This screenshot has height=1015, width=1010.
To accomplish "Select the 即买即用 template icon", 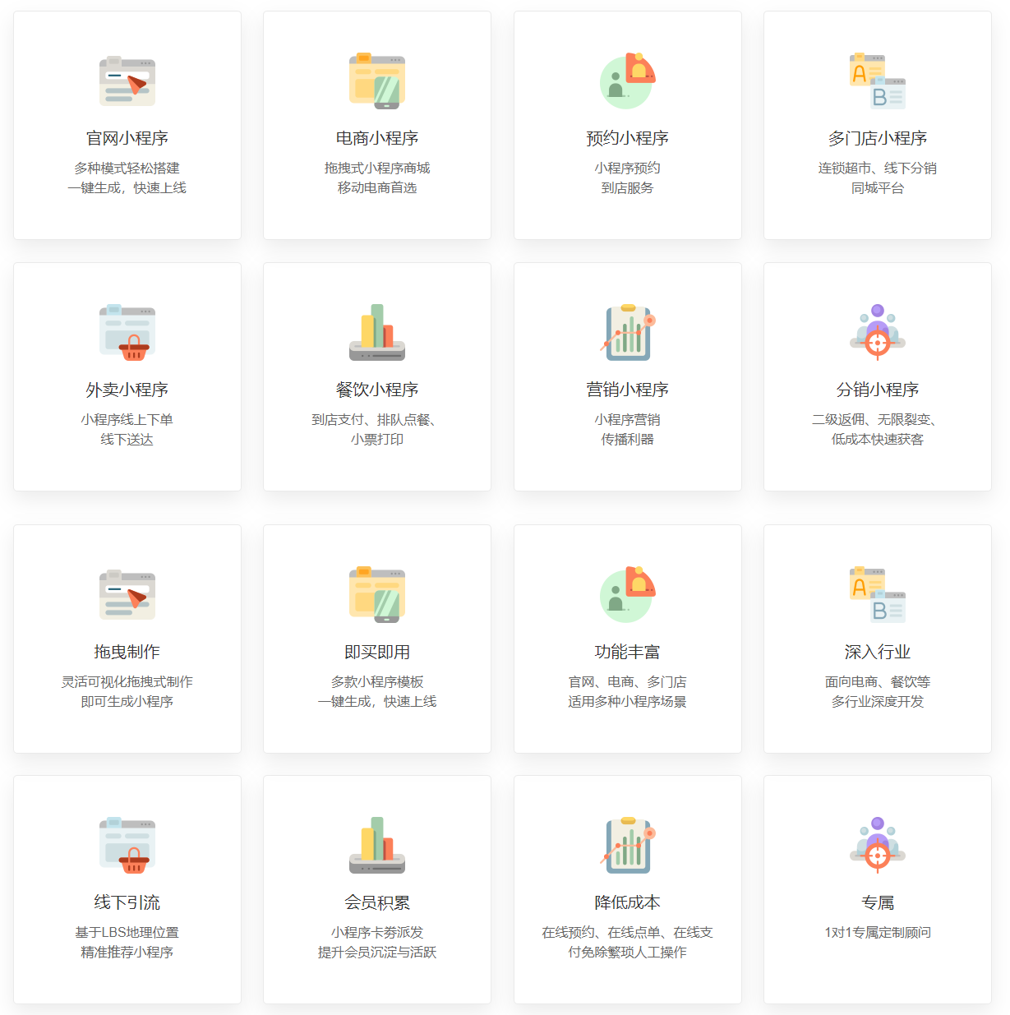I will 377,593.
